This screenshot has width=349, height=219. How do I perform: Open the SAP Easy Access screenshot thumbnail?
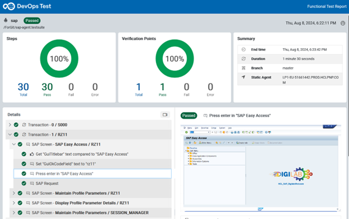coord(261,168)
